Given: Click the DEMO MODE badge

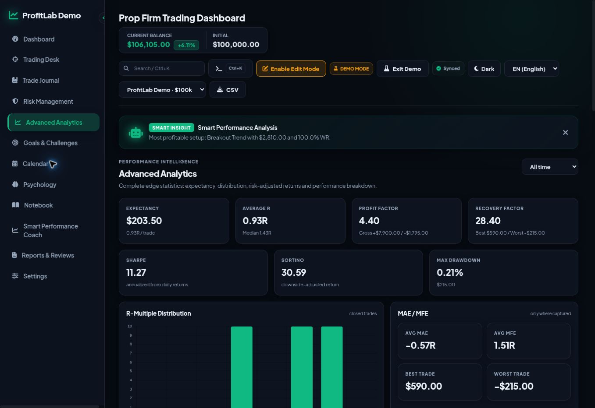Looking at the screenshot, I should tap(351, 69).
